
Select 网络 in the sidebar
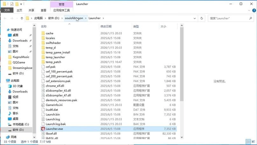point(14,137)
